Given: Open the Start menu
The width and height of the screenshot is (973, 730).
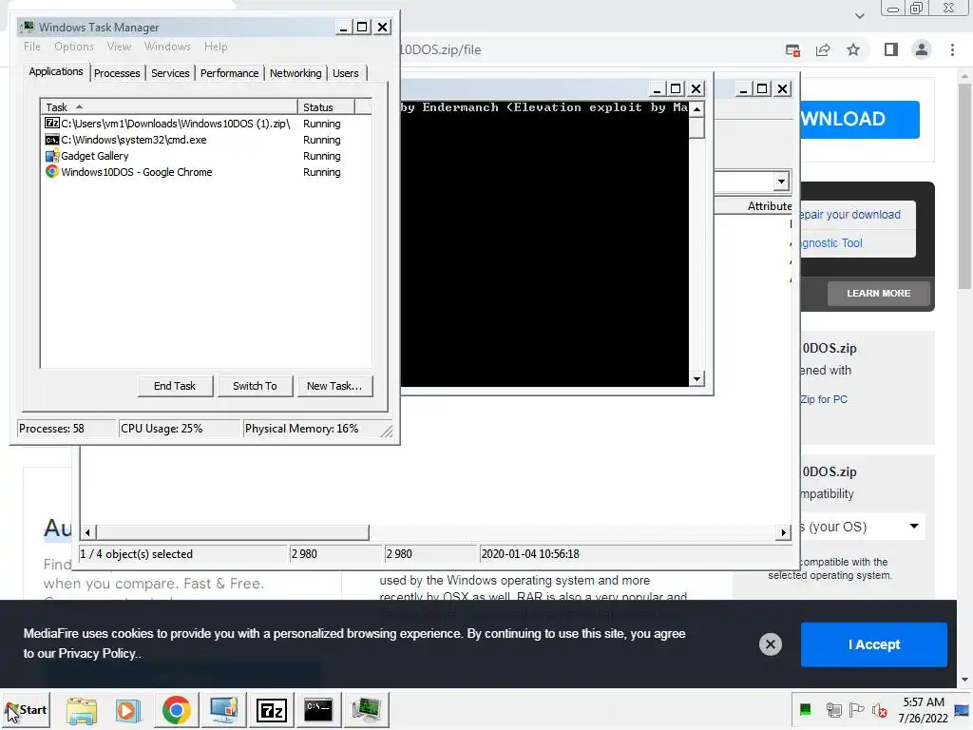Looking at the screenshot, I should (26, 710).
